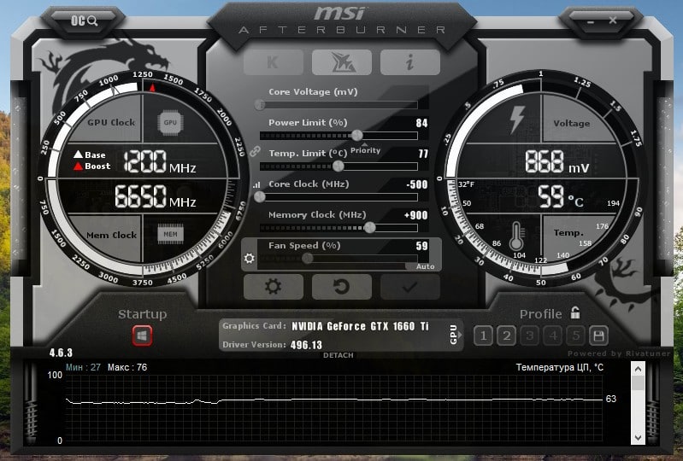Apply settings with the checkmark button
The height and width of the screenshot is (461, 683).
click(410, 287)
